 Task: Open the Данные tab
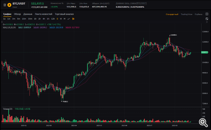[x=28, y=14]
